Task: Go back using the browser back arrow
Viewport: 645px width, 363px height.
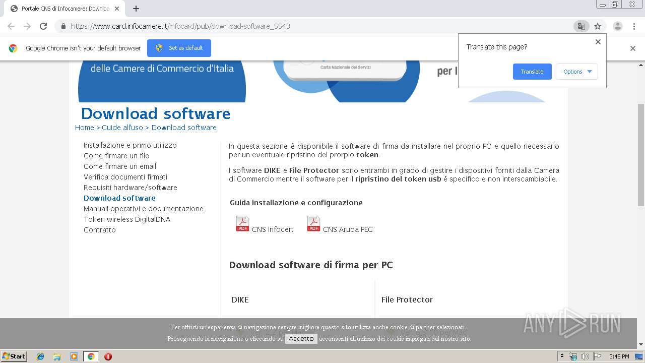Action: coord(11,26)
